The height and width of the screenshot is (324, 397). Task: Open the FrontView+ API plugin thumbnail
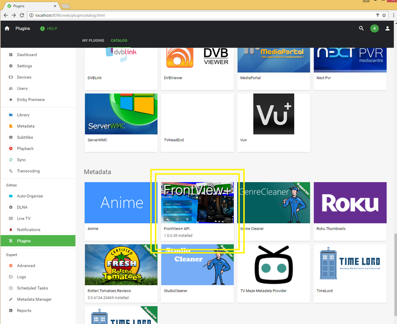coord(197,202)
